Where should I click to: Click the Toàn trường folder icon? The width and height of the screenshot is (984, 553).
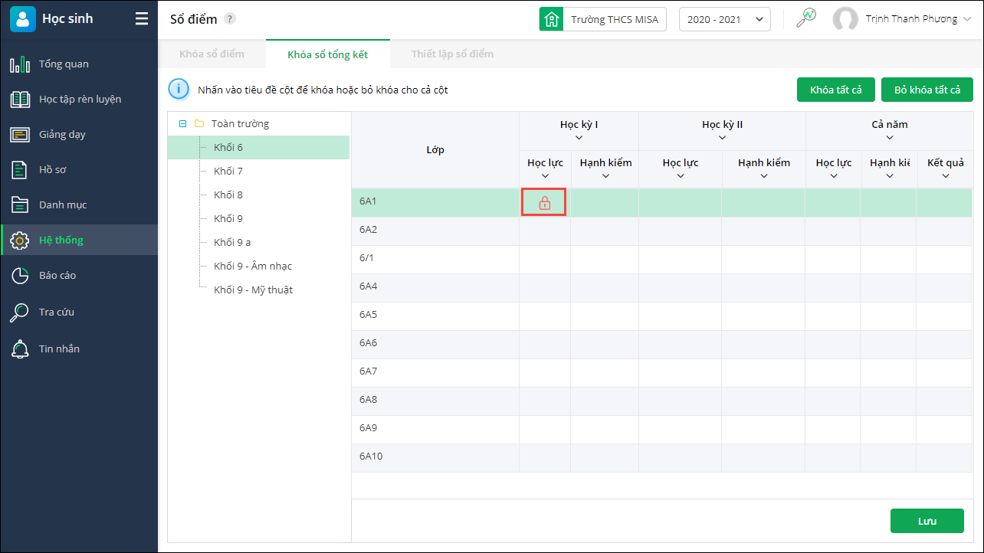pos(199,123)
